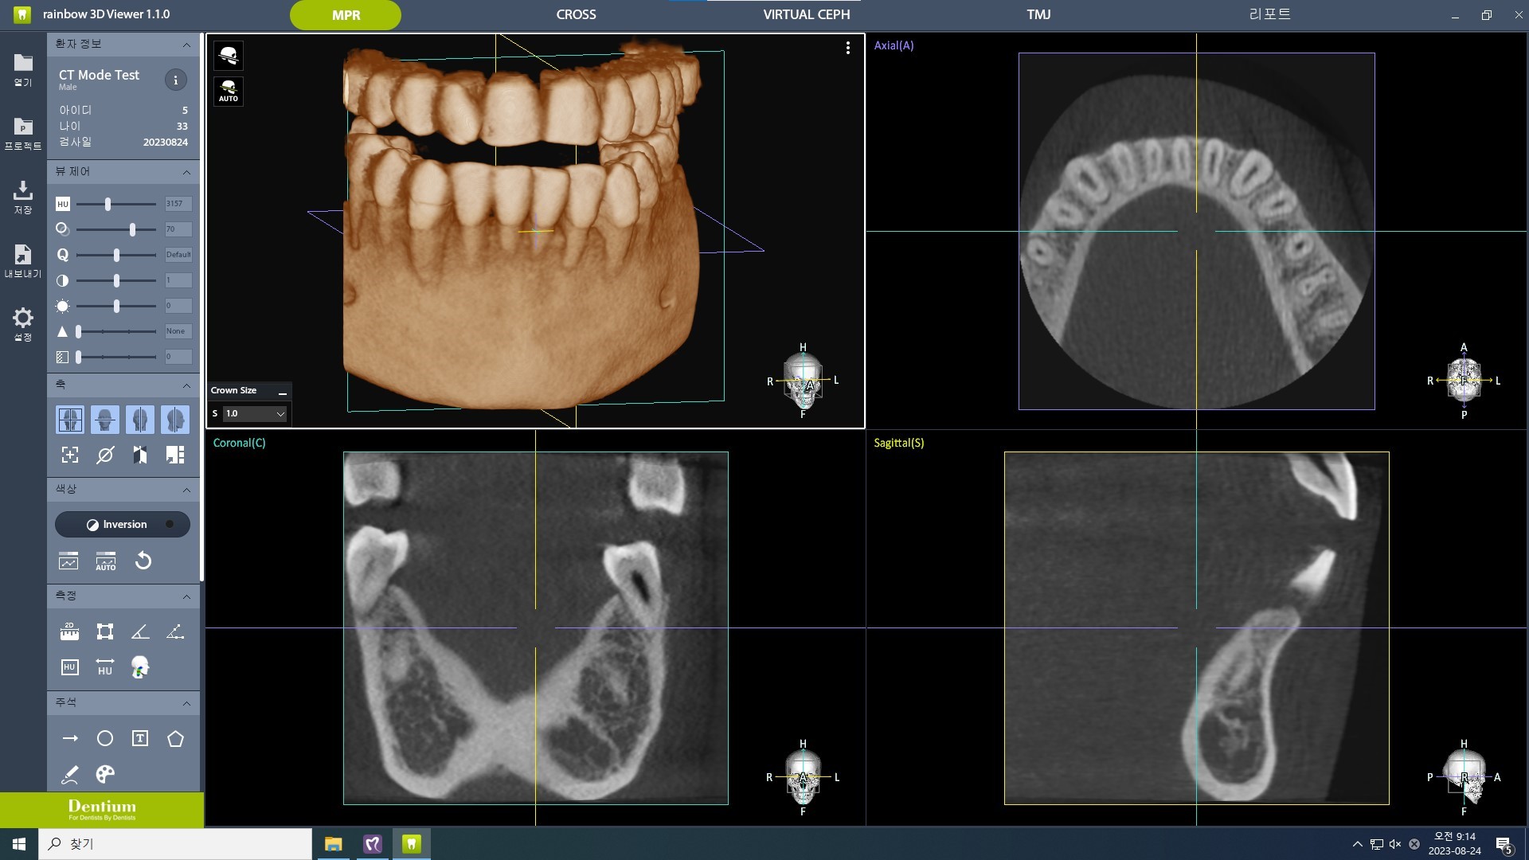Switch to the CROSS tab
Screen dimensions: 1529x860
tap(575, 14)
